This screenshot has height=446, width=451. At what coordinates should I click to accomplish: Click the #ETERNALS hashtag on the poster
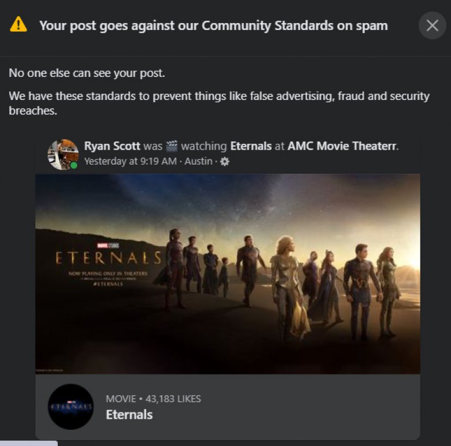(x=108, y=284)
